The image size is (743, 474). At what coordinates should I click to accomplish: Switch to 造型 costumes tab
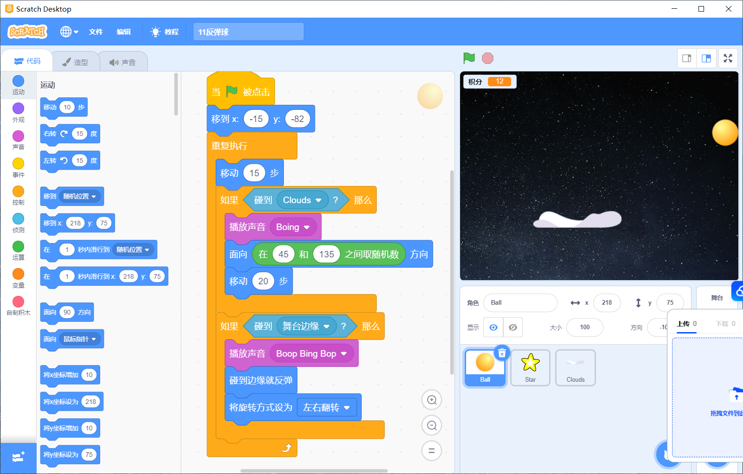pos(76,62)
